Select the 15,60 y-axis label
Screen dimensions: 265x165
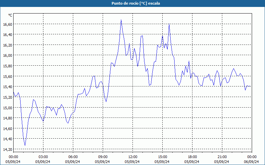click(8, 77)
